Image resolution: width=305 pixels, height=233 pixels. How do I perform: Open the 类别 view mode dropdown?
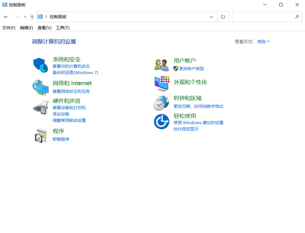(x=263, y=42)
